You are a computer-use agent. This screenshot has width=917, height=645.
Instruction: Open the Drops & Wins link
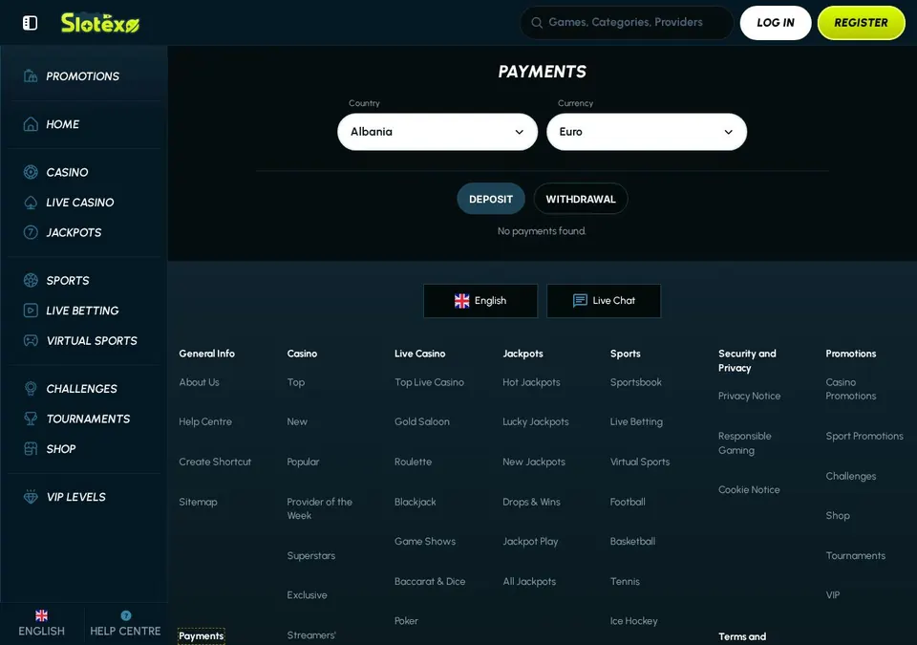coord(531,502)
